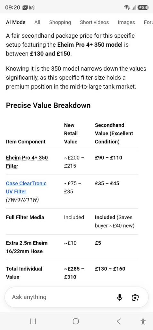The image size is (153, 330).
Task: Switch to the All tab
Action: [37, 22]
